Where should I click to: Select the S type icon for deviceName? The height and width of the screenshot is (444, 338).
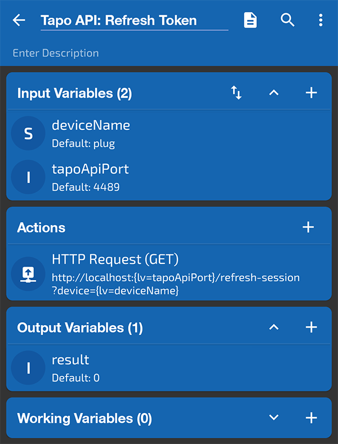[28, 133]
